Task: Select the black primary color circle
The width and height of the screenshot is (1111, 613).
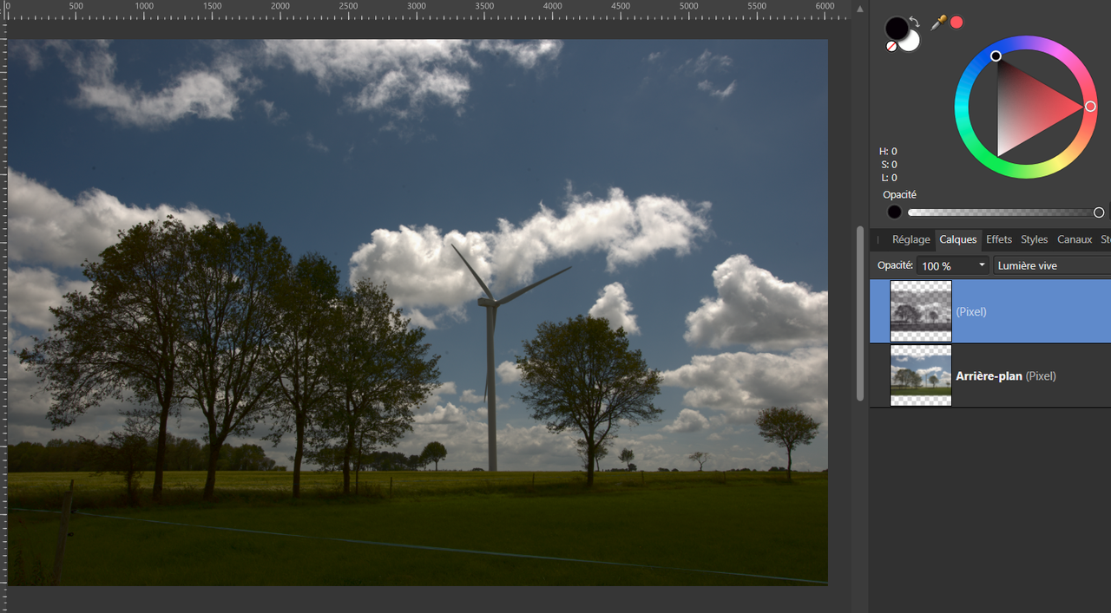Action: [x=897, y=28]
